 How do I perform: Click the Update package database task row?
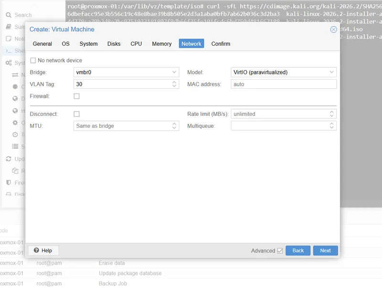click(191, 273)
